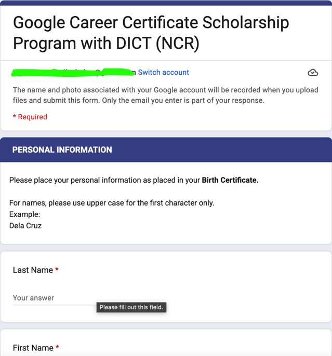This screenshot has width=332, height=356.
Task: Click the green redacted email address
Action: click(x=73, y=72)
